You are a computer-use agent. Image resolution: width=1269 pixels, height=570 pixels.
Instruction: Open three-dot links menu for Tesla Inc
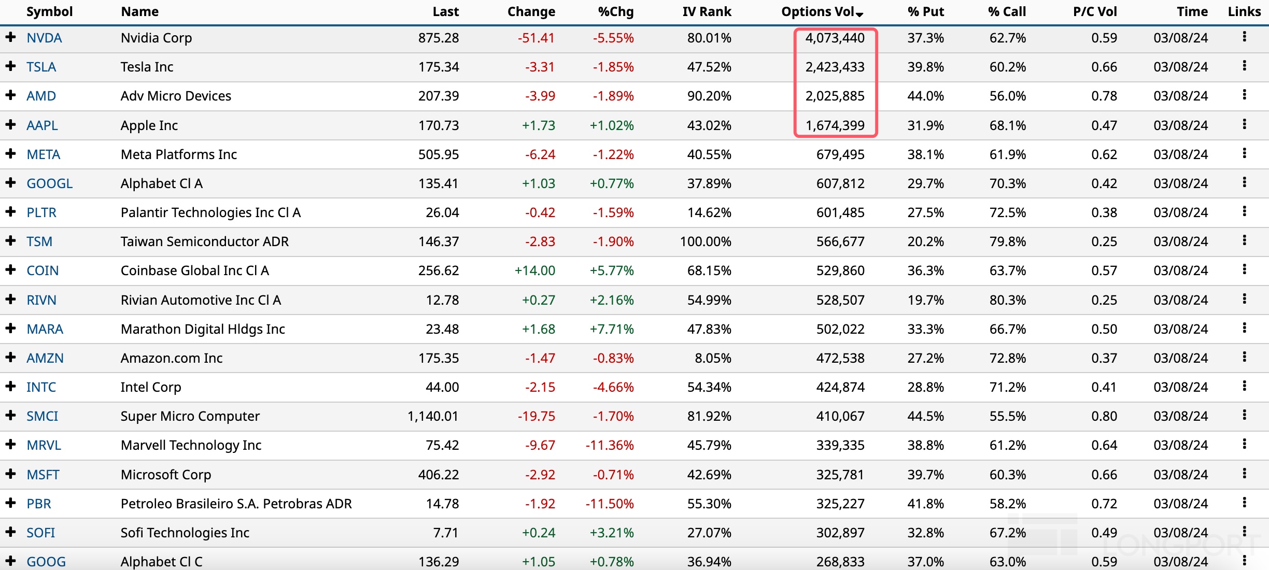tap(1244, 66)
